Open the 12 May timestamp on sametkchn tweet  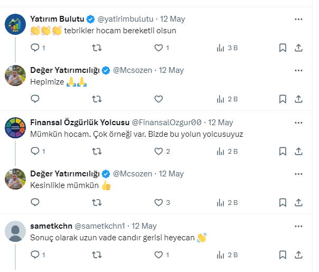144,226
